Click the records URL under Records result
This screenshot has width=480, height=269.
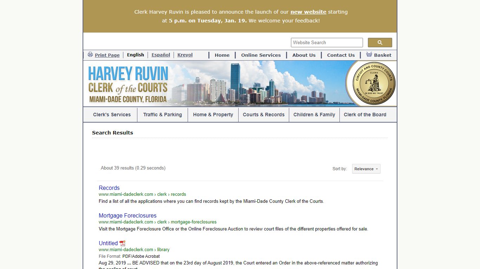coord(142,194)
